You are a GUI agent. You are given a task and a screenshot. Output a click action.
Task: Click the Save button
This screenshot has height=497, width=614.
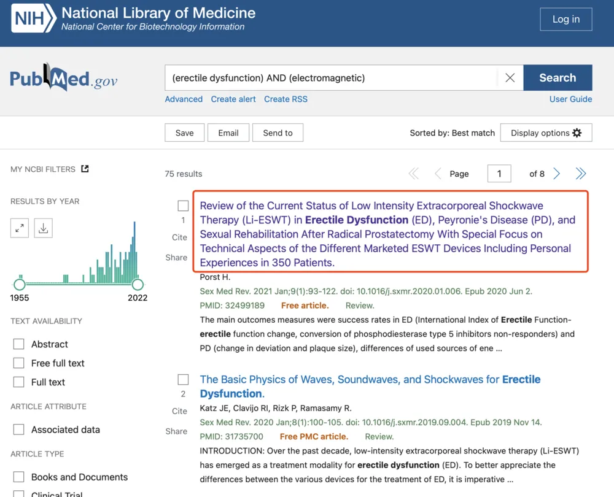(184, 133)
